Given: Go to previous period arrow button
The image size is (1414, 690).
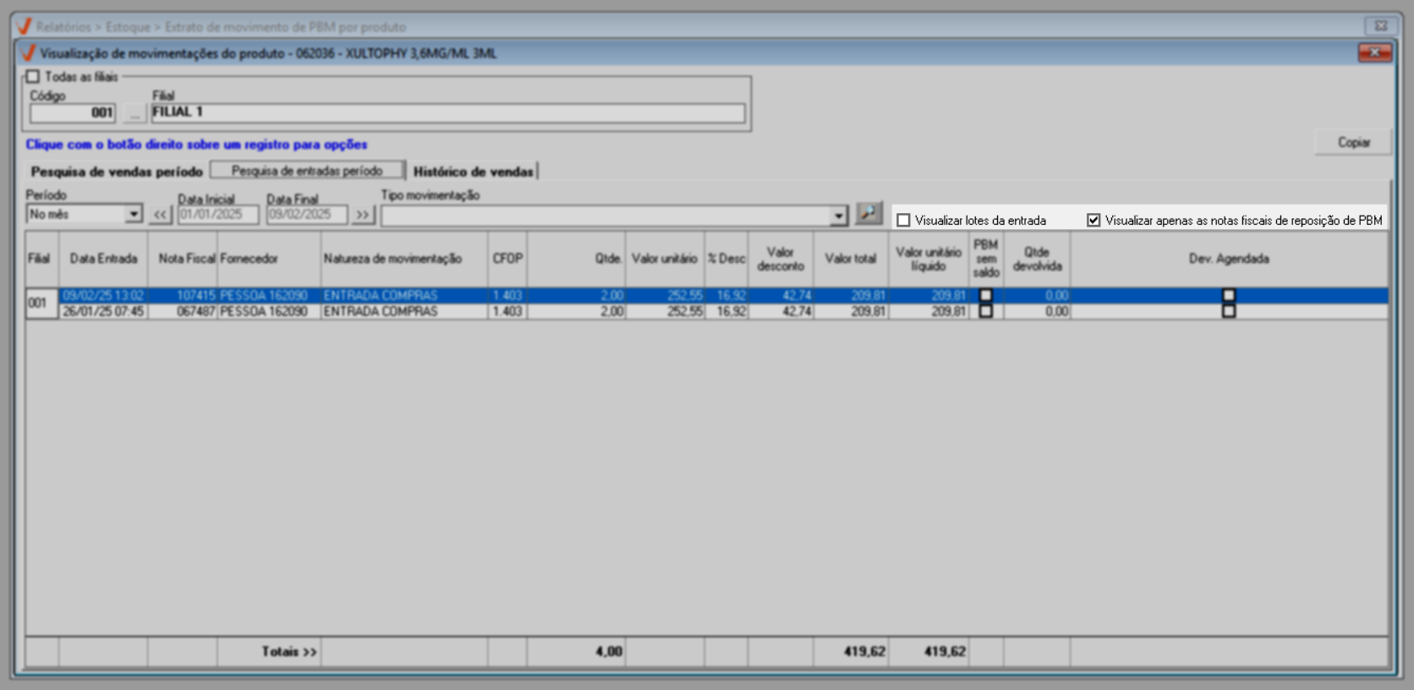Looking at the screenshot, I should click(x=160, y=215).
